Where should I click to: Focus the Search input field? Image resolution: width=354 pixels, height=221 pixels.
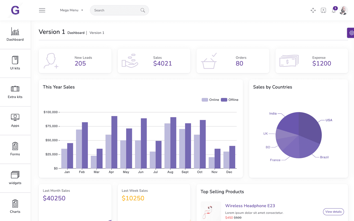[x=119, y=10]
